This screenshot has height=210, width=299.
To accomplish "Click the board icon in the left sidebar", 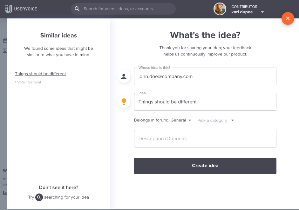I will (5, 50).
